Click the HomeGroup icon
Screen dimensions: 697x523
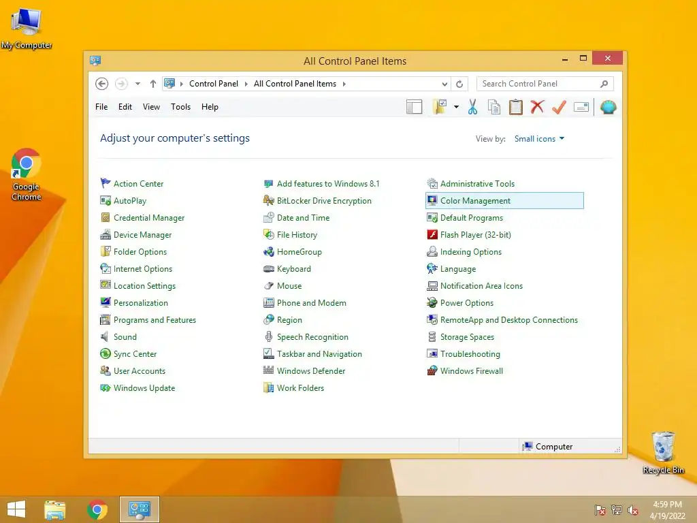268,252
